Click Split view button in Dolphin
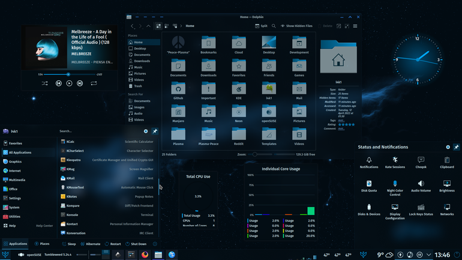This screenshot has height=260, width=462. [x=261, y=26]
